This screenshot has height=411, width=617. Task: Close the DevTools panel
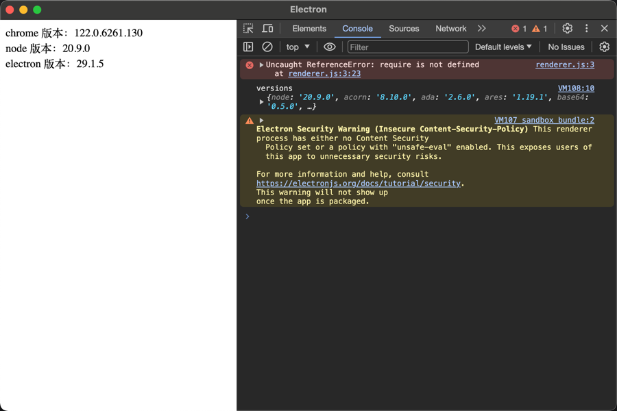tap(605, 28)
